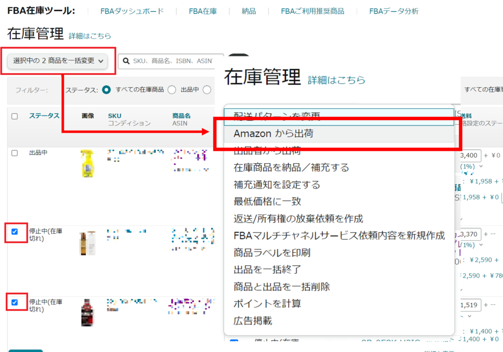The width and height of the screenshot is (503, 352).
Task: Click the ASIN sub-header under 商品名
Action: pos(180,124)
